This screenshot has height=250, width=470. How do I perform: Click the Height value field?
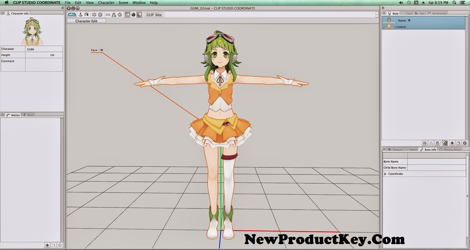[44, 55]
